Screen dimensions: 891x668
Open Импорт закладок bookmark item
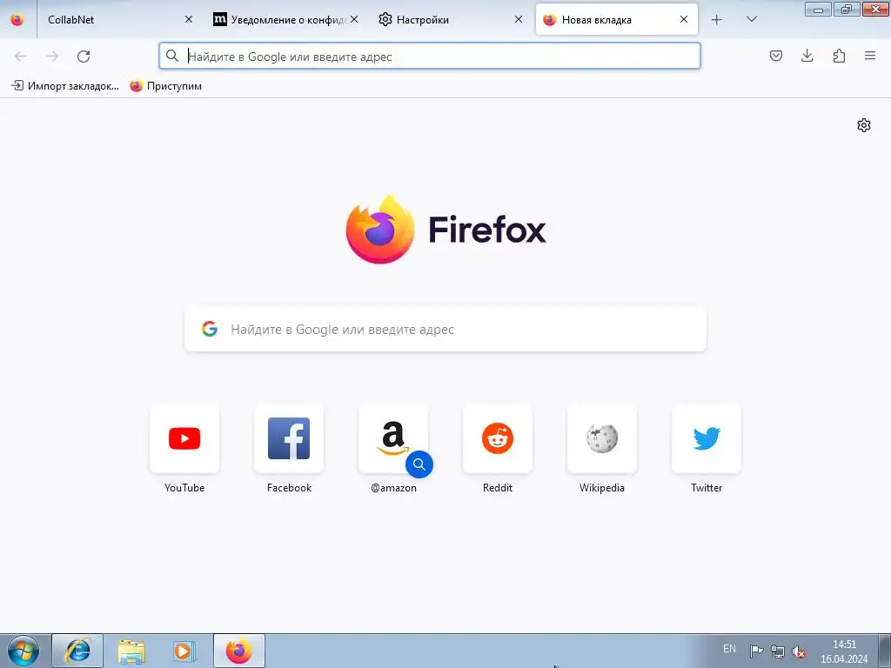(x=65, y=86)
